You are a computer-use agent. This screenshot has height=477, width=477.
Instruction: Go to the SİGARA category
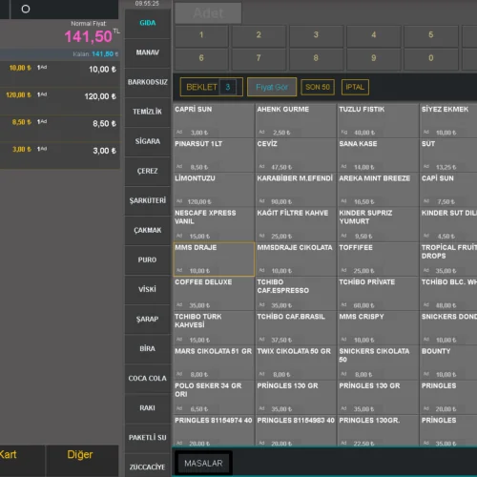[x=148, y=141]
